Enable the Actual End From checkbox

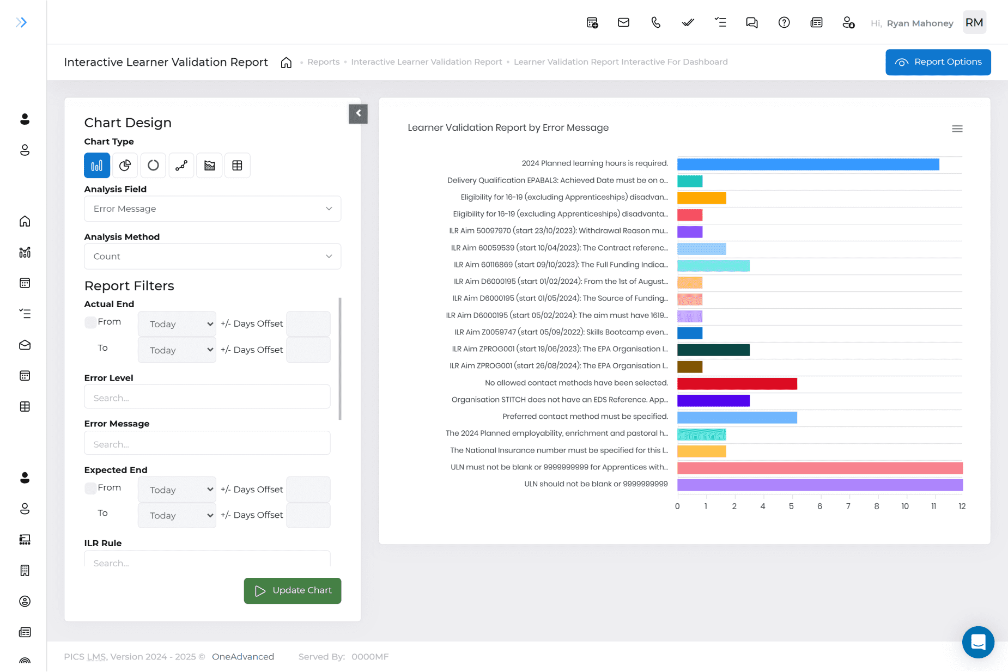coord(90,322)
